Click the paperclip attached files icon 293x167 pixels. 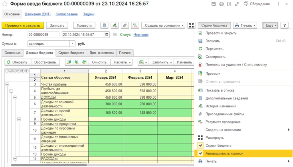pyautogui.click(x=124, y=25)
